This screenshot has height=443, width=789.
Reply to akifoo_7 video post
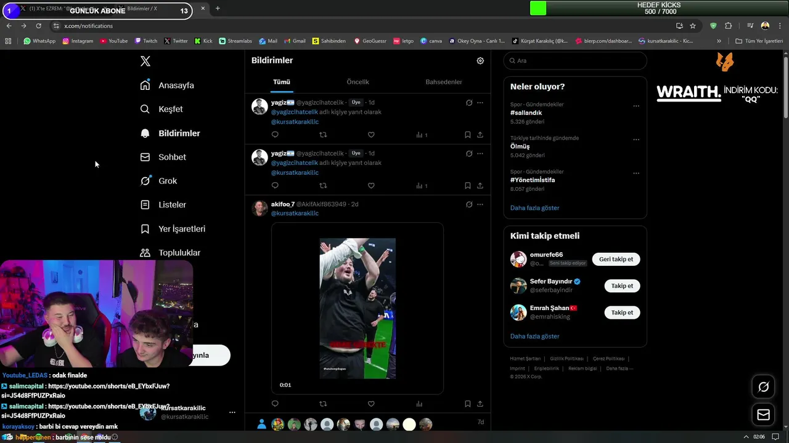[x=275, y=404]
